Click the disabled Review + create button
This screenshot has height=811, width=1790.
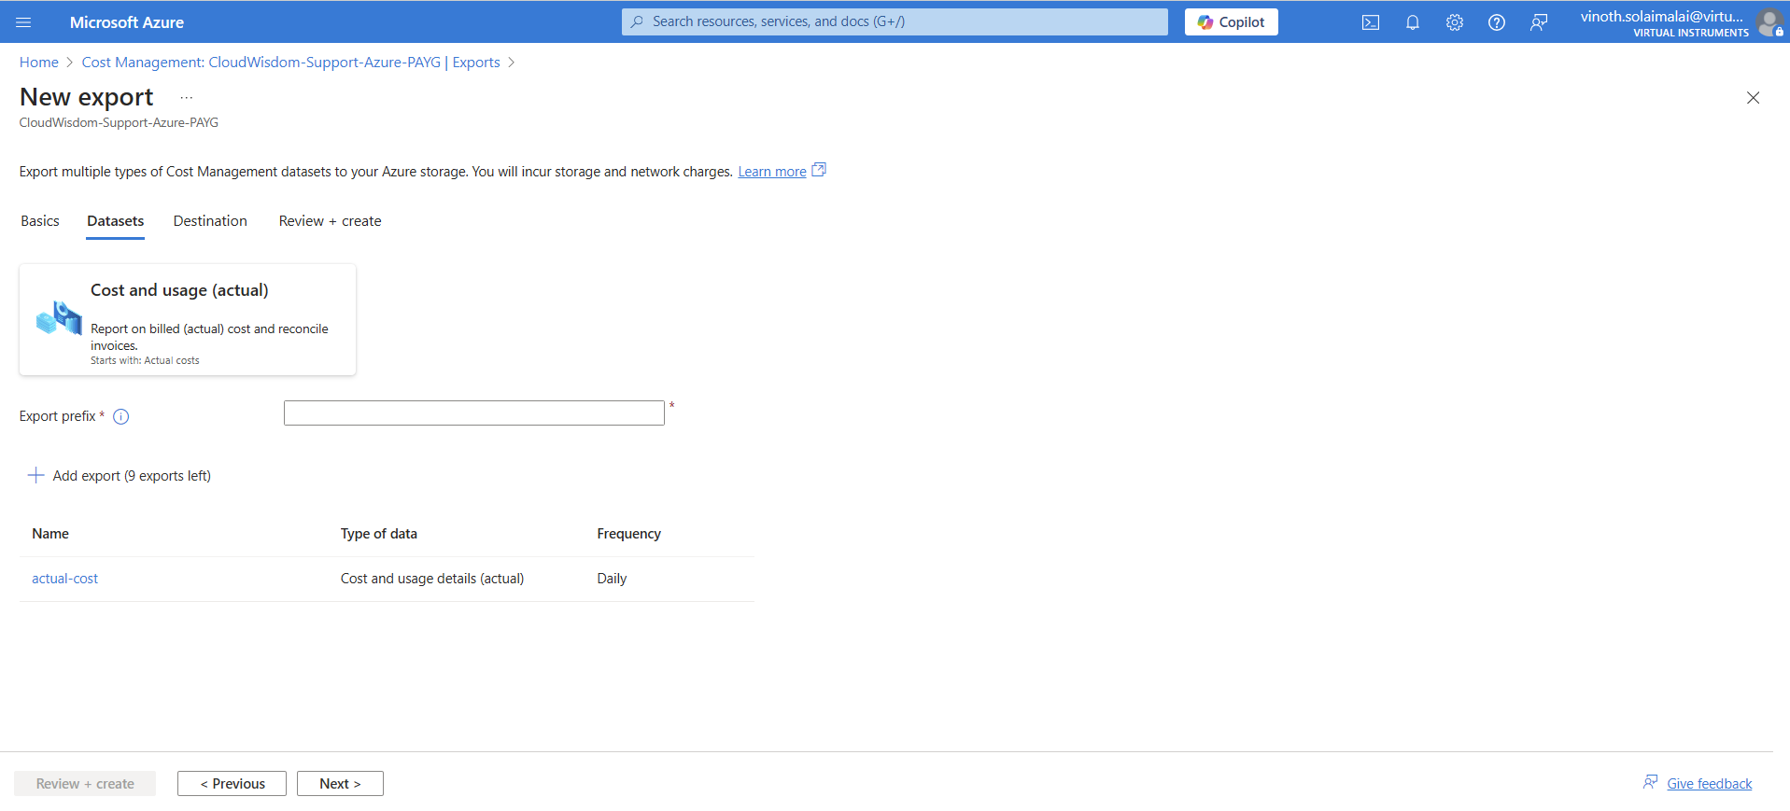point(85,784)
